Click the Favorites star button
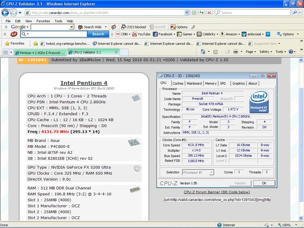 (15, 43)
